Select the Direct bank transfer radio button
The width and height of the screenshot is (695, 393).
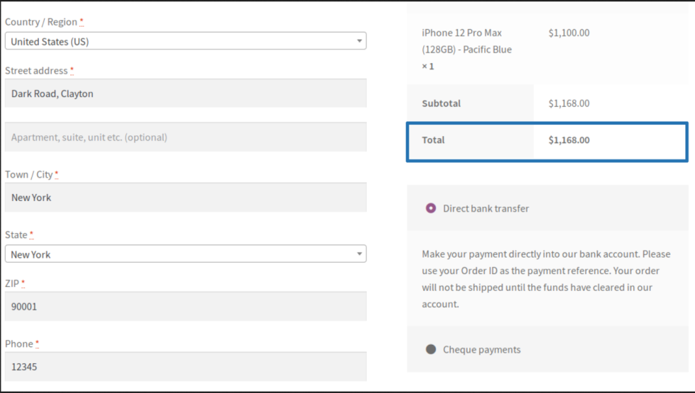click(430, 208)
